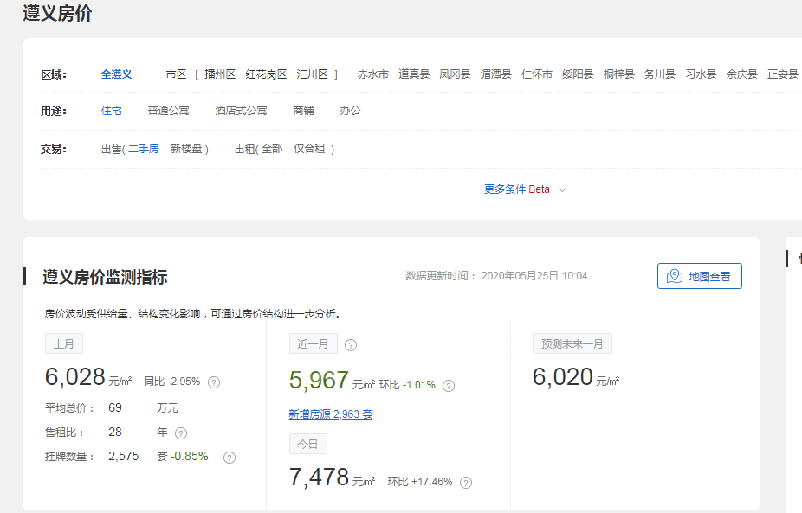Click the 预测未来一月 label tag
The width and height of the screenshot is (802, 513).
(572, 343)
